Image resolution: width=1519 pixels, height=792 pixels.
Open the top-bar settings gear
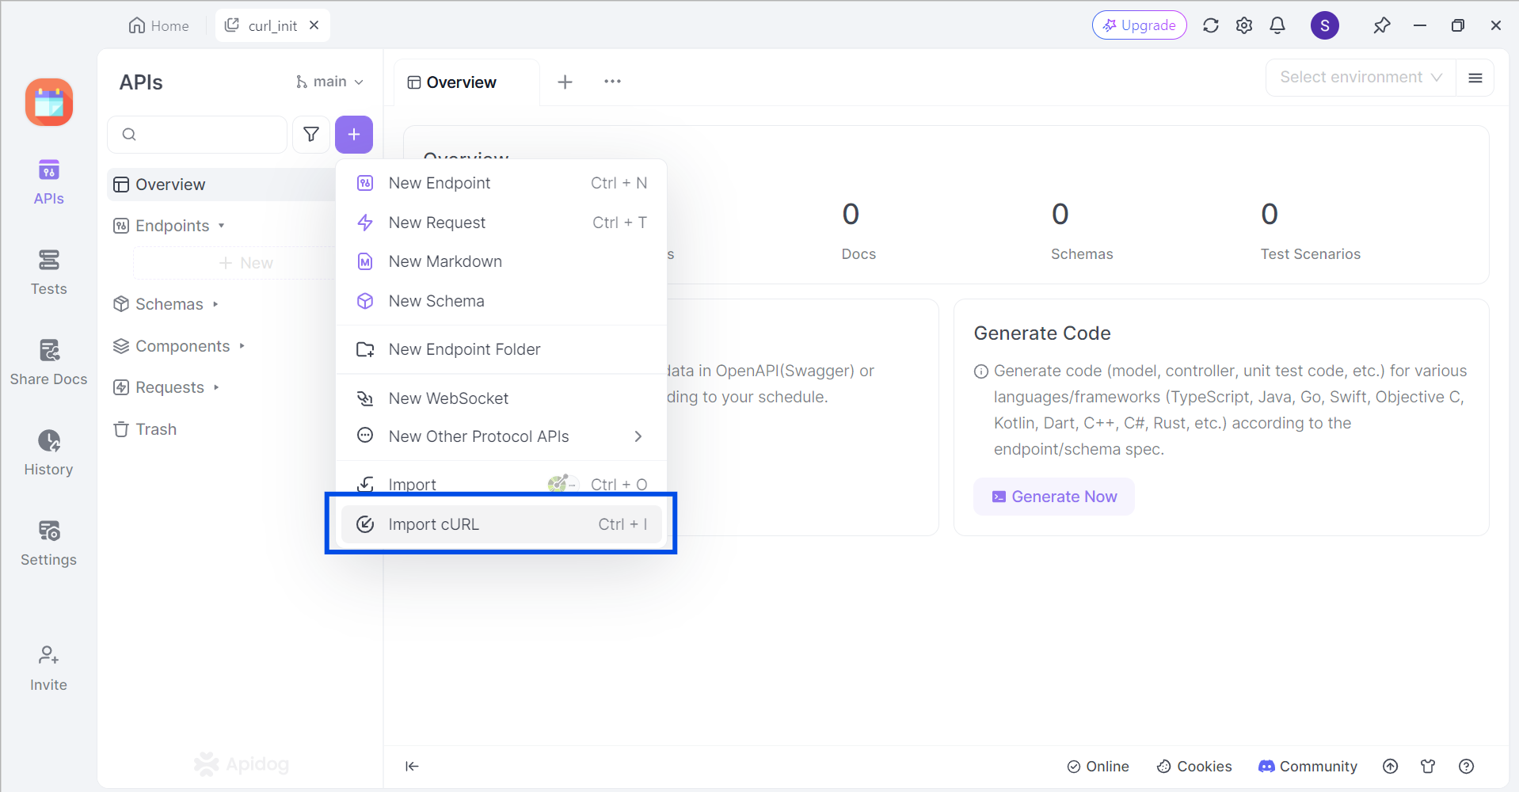[x=1244, y=25]
